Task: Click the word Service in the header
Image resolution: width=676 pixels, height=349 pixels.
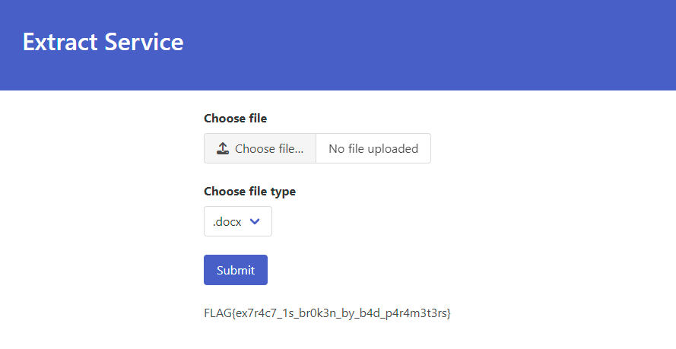Action: click(x=144, y=42)
